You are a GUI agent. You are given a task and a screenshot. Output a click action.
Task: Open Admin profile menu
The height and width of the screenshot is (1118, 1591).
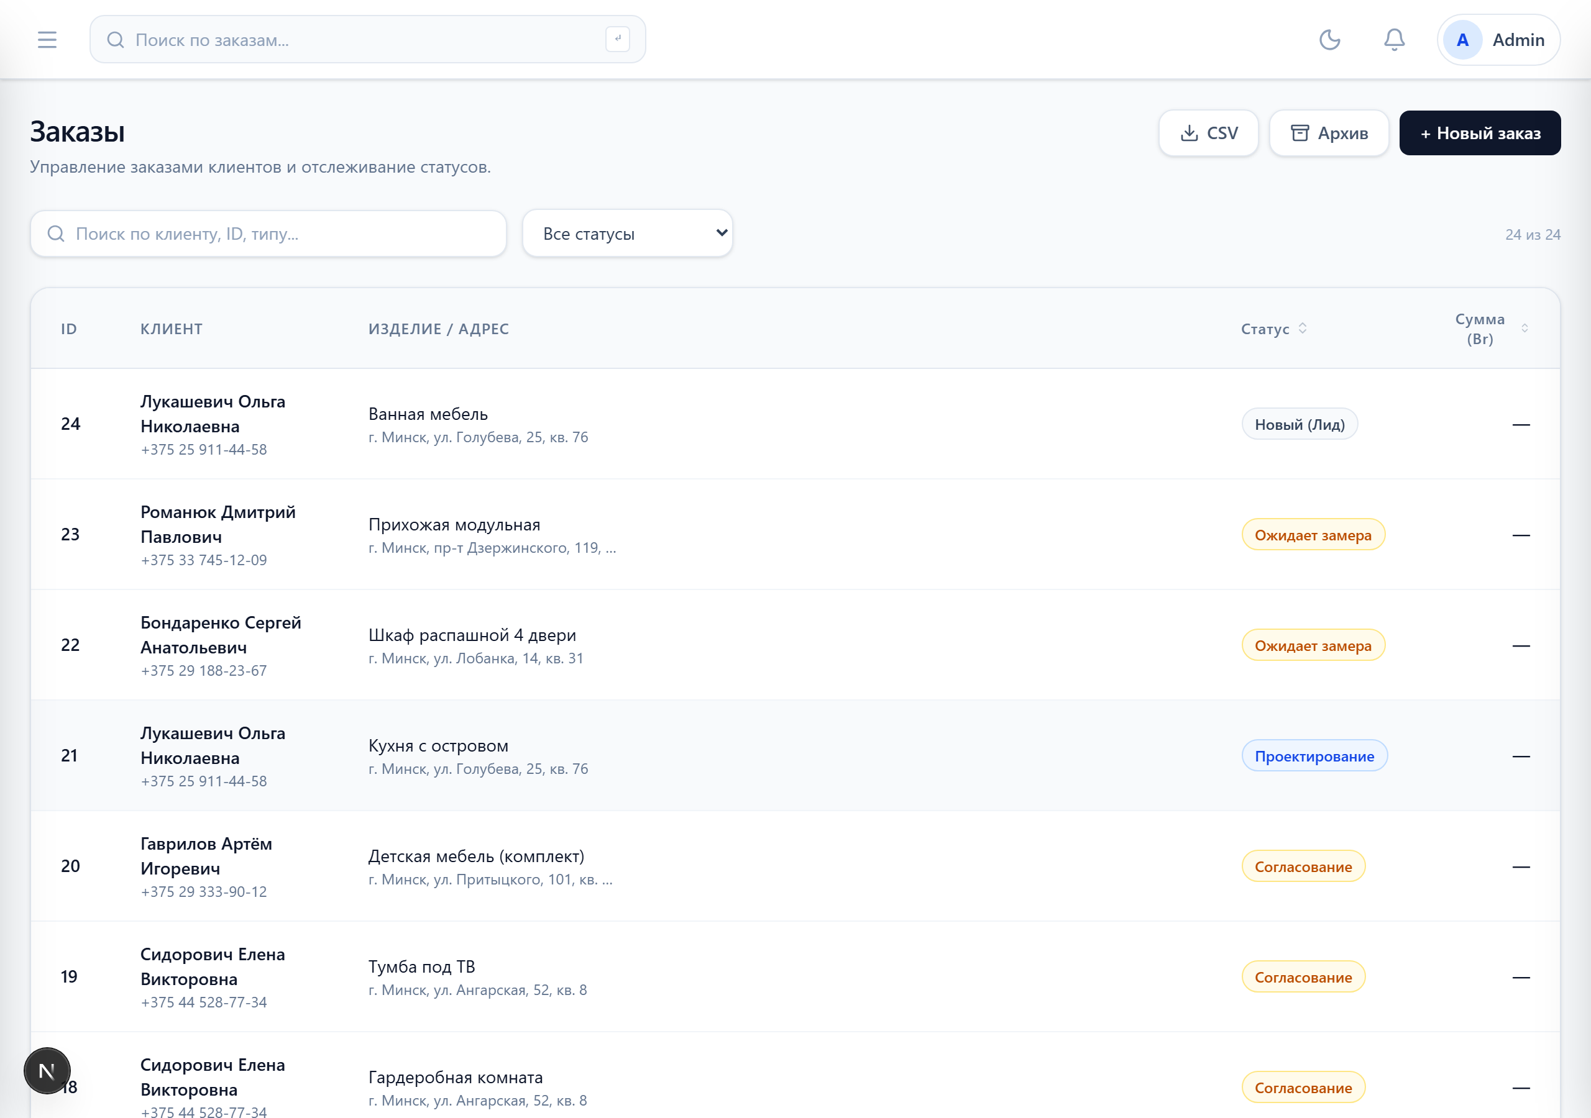pyautogui.click(x=1498, y=40)
